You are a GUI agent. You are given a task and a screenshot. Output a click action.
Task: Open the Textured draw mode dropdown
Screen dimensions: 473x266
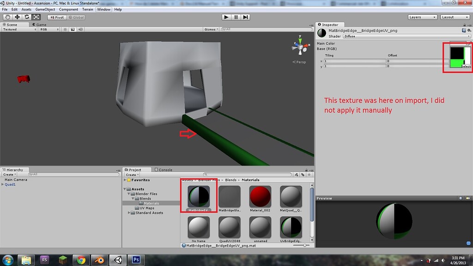pos(18,29)
